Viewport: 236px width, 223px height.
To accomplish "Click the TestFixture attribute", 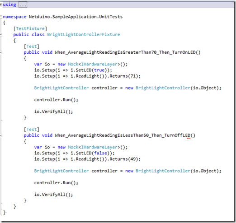I will coord(30,28).
